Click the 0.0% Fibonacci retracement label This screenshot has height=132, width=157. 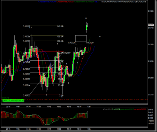click(x=61, y=95)
